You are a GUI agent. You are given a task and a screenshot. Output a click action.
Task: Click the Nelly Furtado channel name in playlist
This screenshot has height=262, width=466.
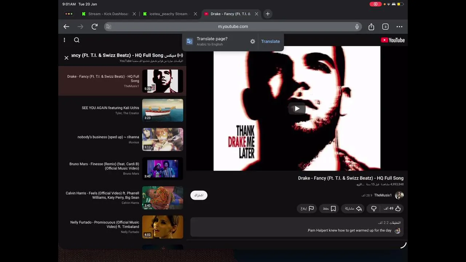coord(130,232)
